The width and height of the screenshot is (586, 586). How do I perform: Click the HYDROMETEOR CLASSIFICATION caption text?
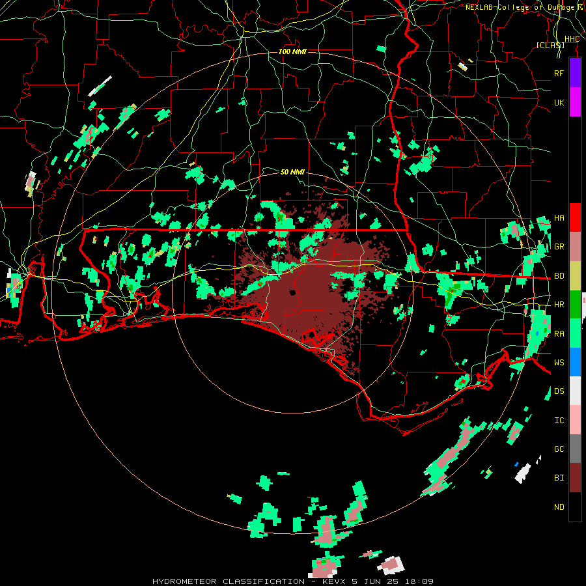[x=229, y=581]
